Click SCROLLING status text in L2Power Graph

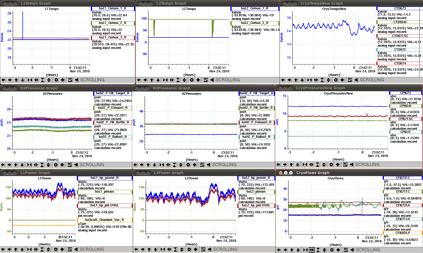point(225,249)
